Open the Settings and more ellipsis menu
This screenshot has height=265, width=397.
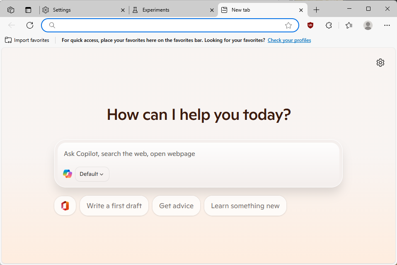(387, 25)
